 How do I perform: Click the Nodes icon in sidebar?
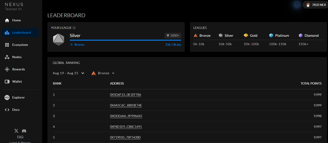pyautogui.click(x=7, y=57)
